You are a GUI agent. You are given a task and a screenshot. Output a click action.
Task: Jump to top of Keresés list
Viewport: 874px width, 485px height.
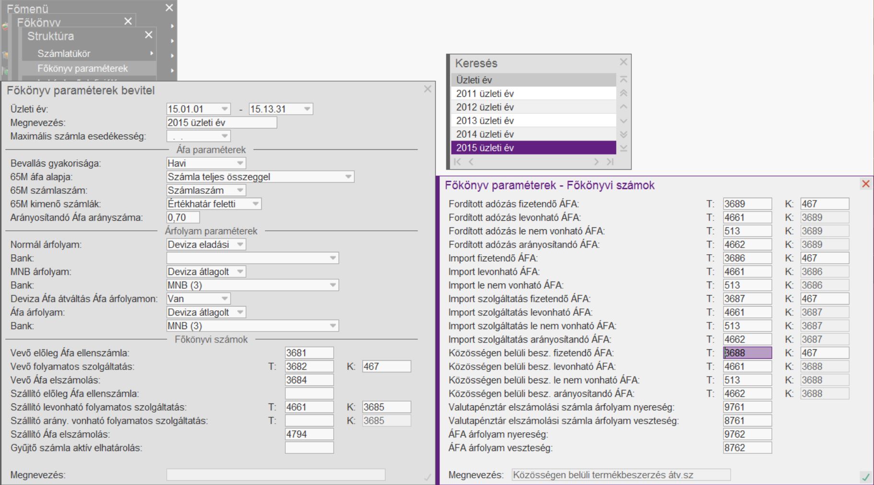(623, 80)
